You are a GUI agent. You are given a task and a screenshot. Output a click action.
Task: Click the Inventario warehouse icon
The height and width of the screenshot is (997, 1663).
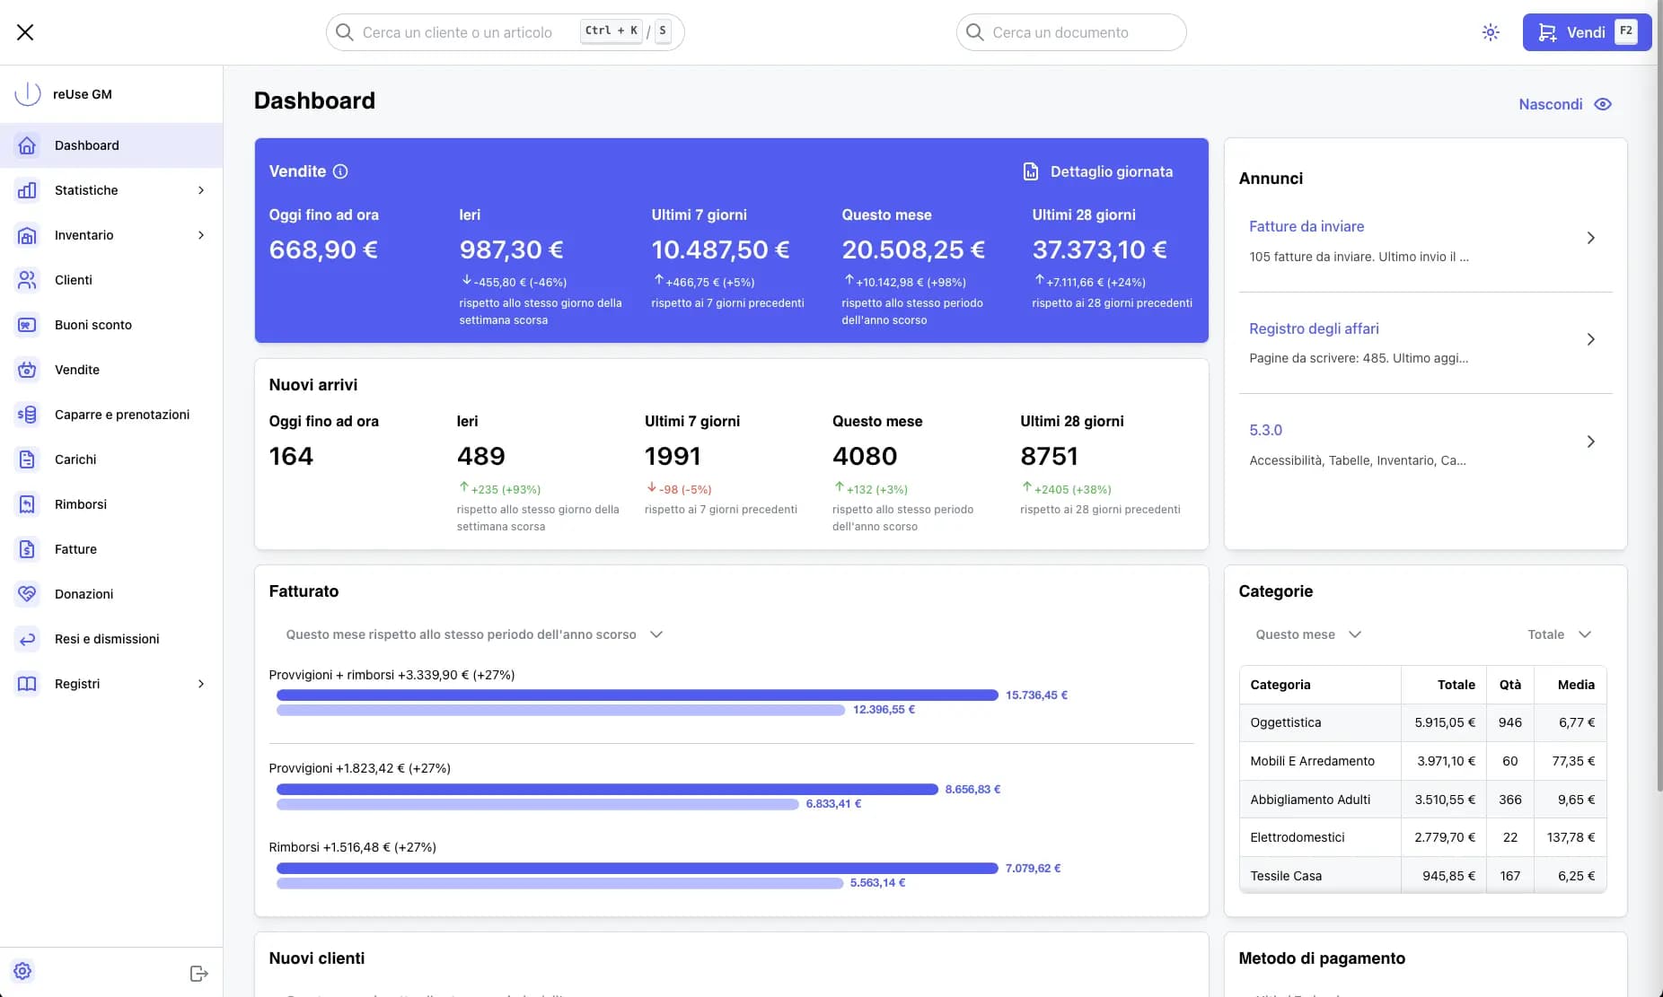click(27, 235)
